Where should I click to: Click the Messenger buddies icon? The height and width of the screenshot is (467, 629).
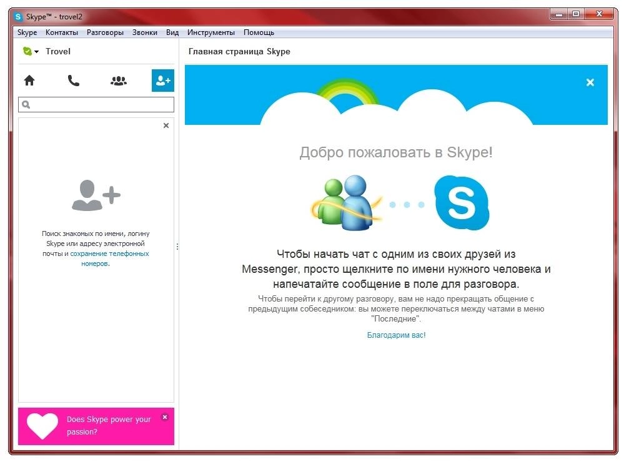tap(346, 203)
